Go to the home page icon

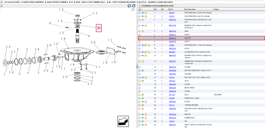tap(2, 2)
